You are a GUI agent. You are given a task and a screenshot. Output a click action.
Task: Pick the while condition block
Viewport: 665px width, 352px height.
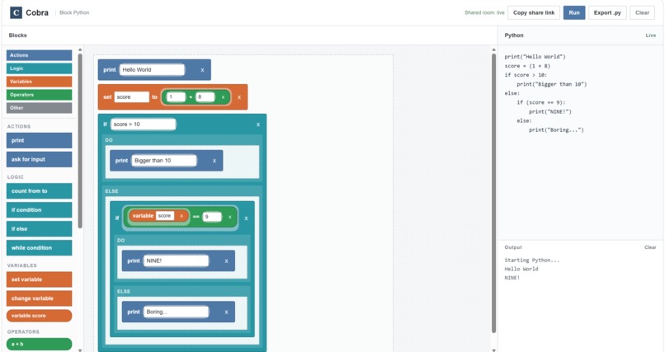(x=39, y=248)
